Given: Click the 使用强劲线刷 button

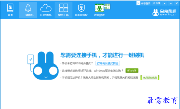Looking at the screenshot, I should [x=150, y=78].
